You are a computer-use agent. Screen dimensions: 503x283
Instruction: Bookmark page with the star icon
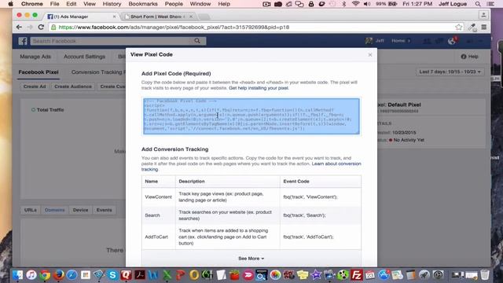pyautogui.click(x=459, y=28)
